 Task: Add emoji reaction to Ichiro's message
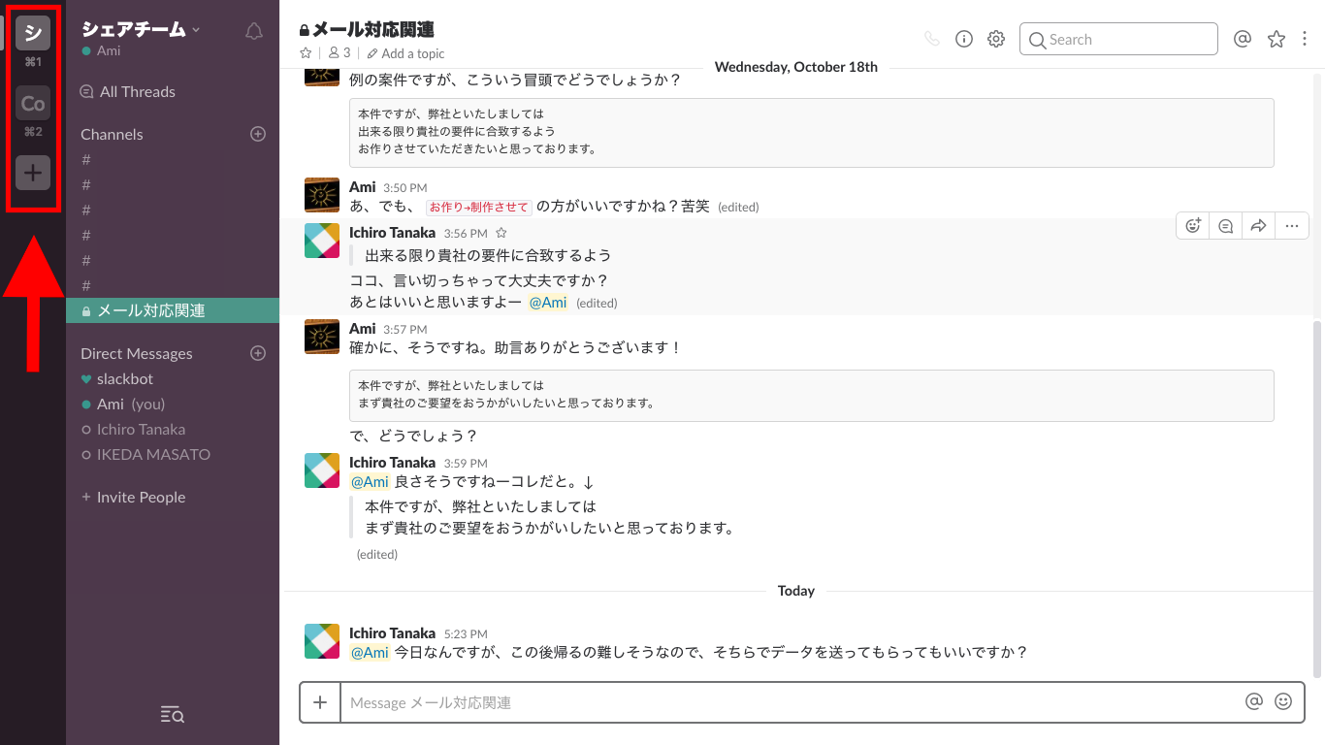(x=1192, y=225)
